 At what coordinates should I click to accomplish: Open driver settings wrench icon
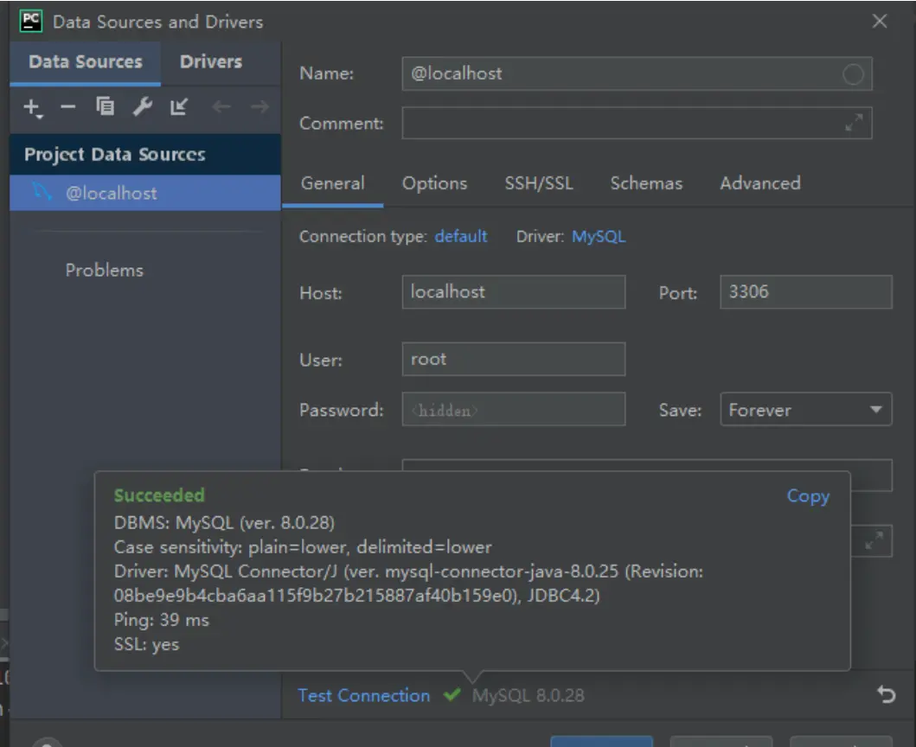[x=143, y=107]
